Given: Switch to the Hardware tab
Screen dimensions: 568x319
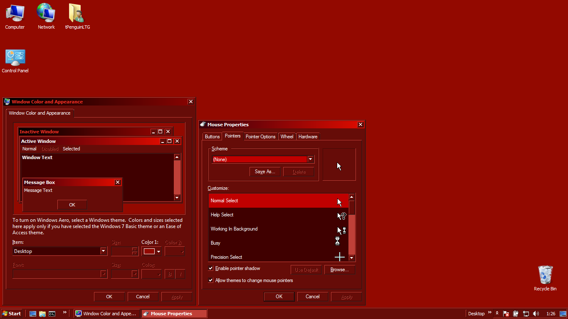Looking at the screenshot, I should 308,136.
